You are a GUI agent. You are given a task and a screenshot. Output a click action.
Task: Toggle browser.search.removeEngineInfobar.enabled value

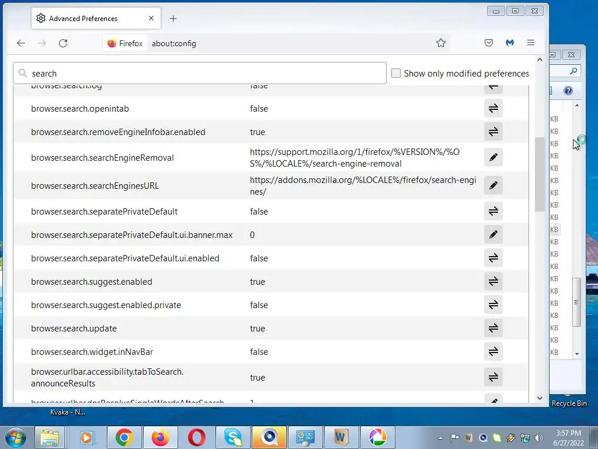click(x=493, y=132)
